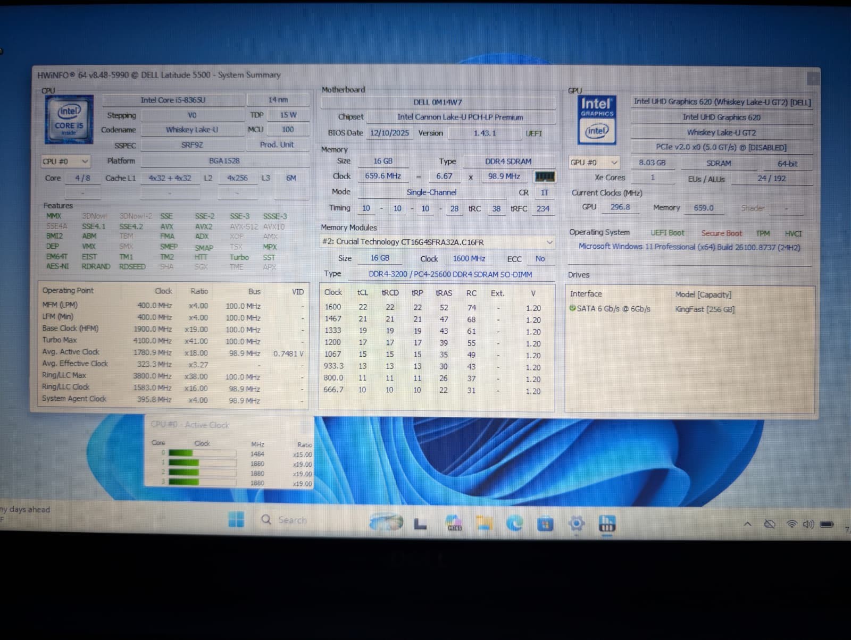This screenshot has height=640, width=851.
Task: Click the Secure Boot indicator
Action: [721, 233]
